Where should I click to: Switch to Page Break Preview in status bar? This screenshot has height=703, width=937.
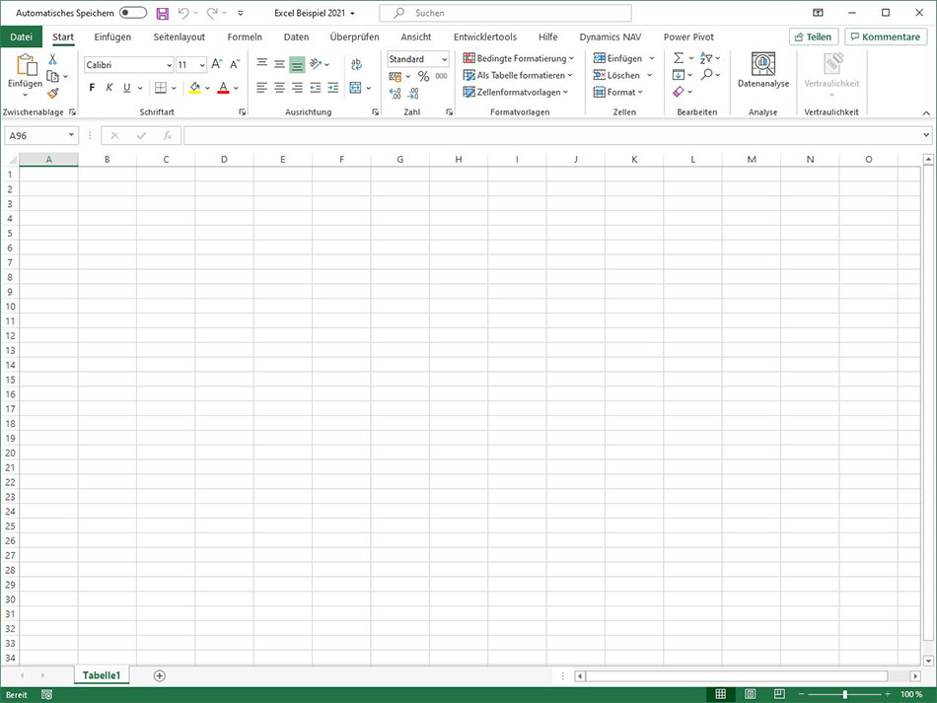(x=779, y=694)
